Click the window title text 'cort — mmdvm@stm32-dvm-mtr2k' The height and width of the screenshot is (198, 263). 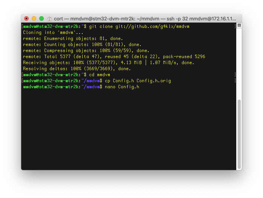[x=95, y=19]
